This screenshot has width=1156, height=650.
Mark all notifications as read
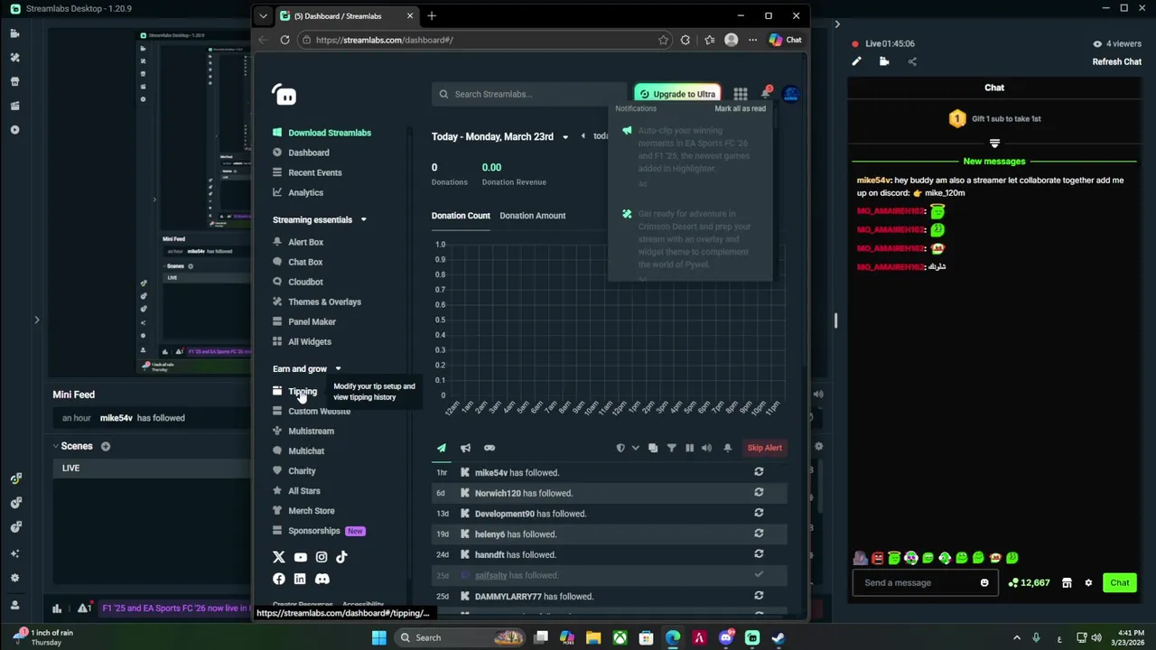click(x=740, y=108)
